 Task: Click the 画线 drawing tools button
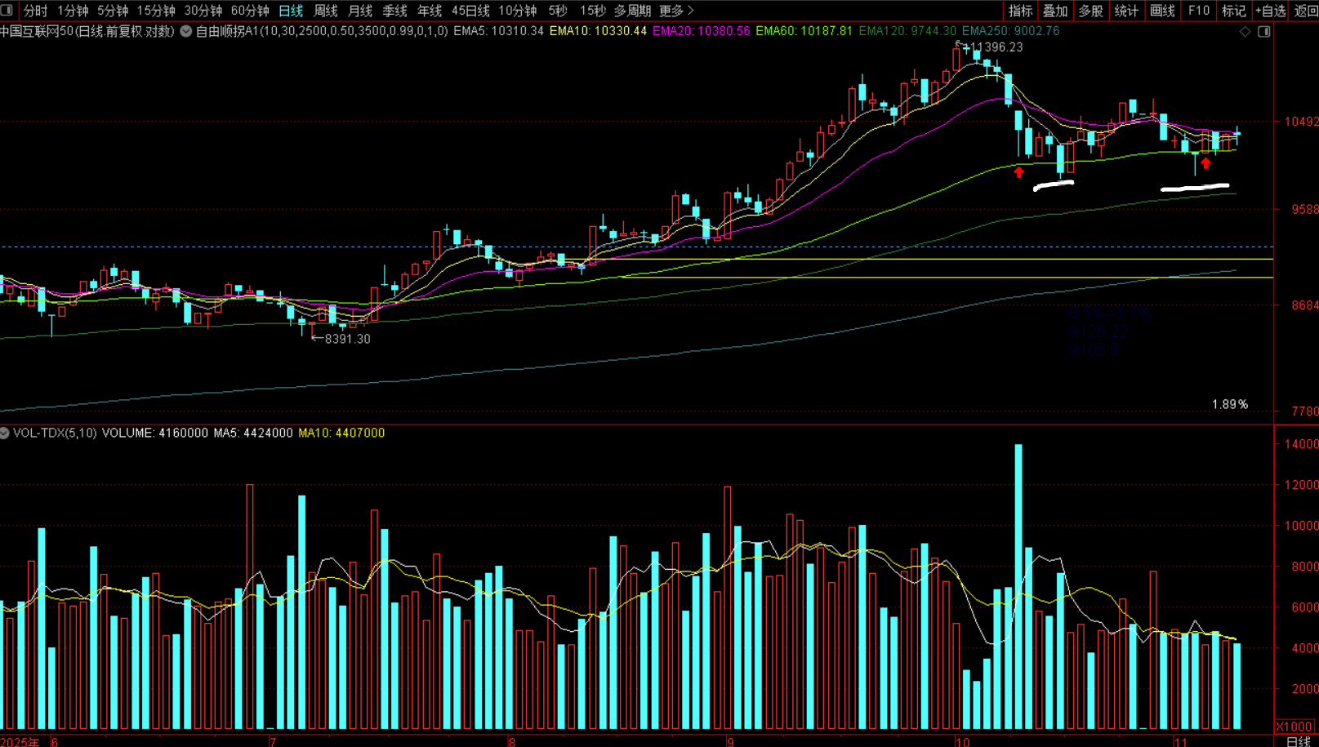1162,11
